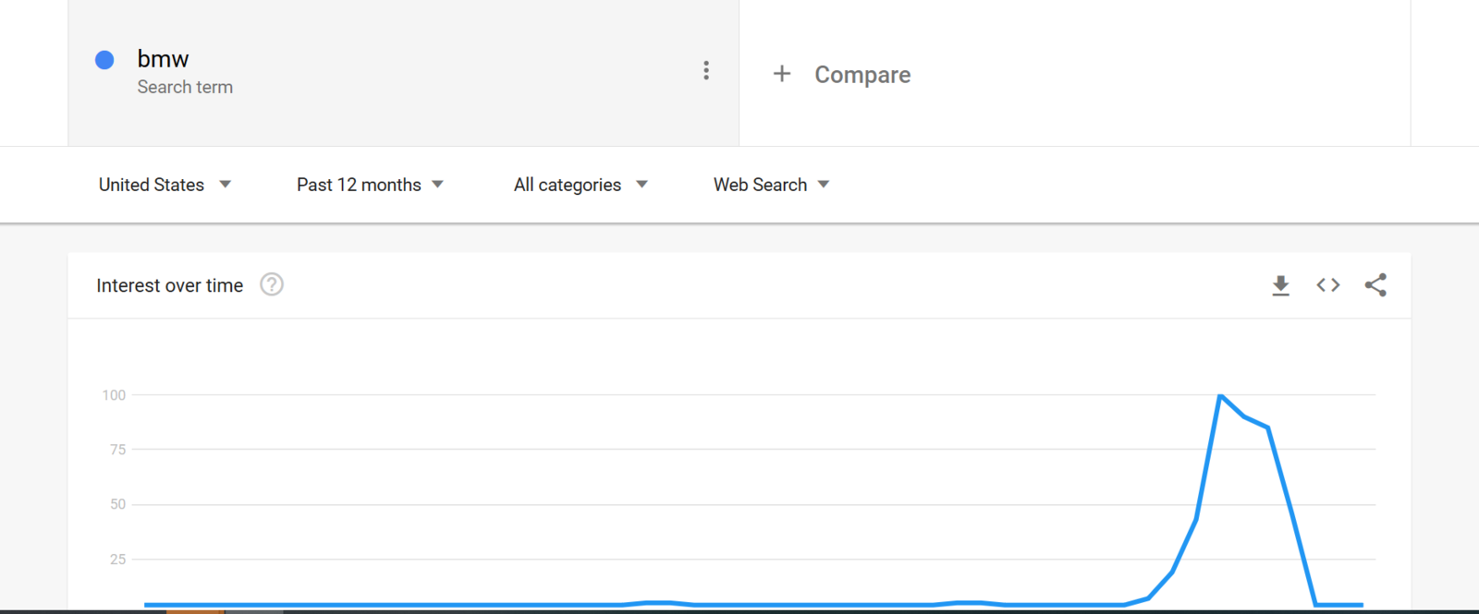Expand the United States region dropdown

165,185
